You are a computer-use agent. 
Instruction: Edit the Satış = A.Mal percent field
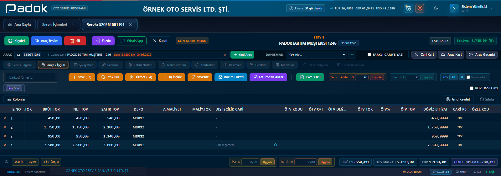tap(362, 77)
